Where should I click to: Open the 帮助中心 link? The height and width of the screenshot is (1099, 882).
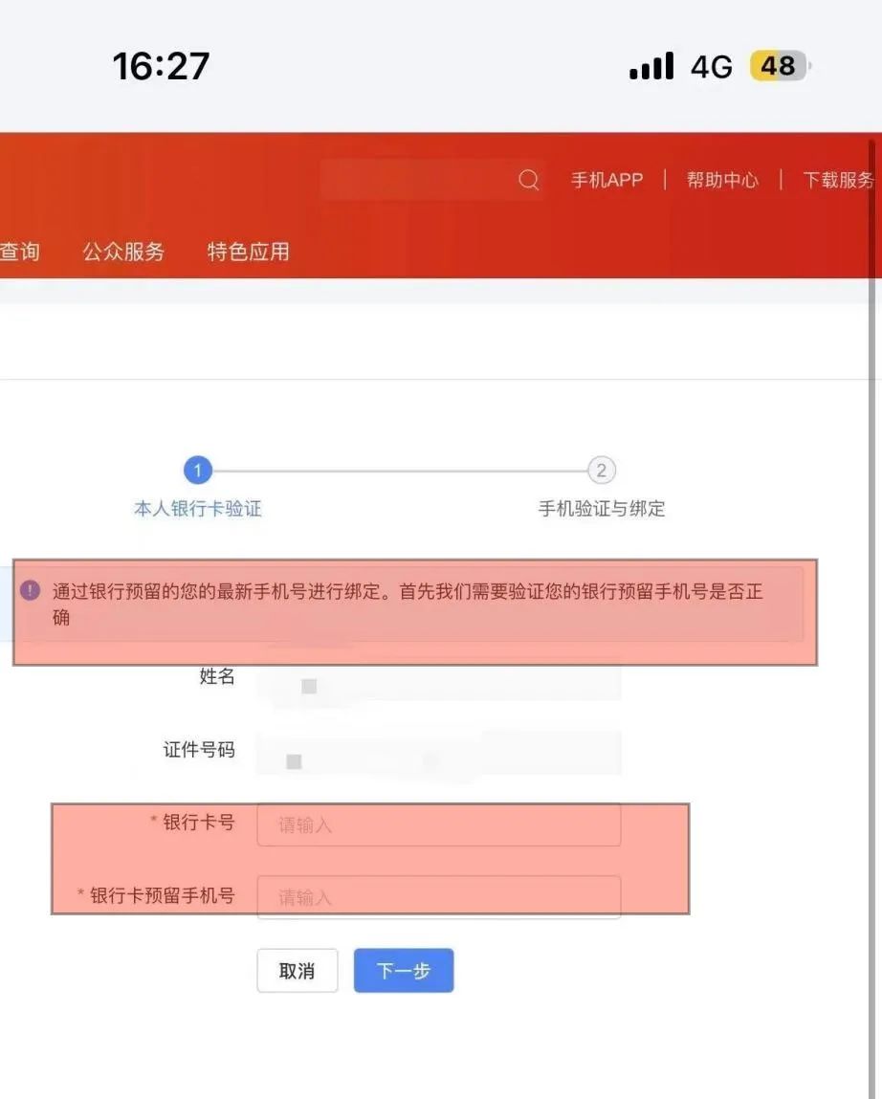[722, 180]
